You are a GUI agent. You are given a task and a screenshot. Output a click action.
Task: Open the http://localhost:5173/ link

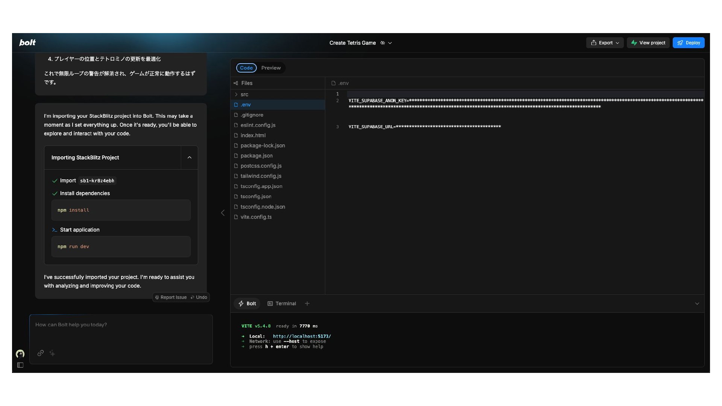click(302, 336)
